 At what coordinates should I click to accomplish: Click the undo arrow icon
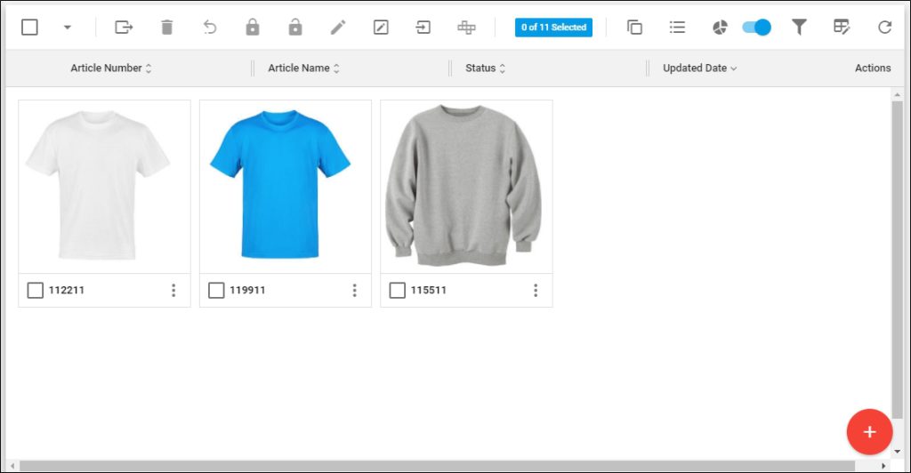(x=210, y=28)
